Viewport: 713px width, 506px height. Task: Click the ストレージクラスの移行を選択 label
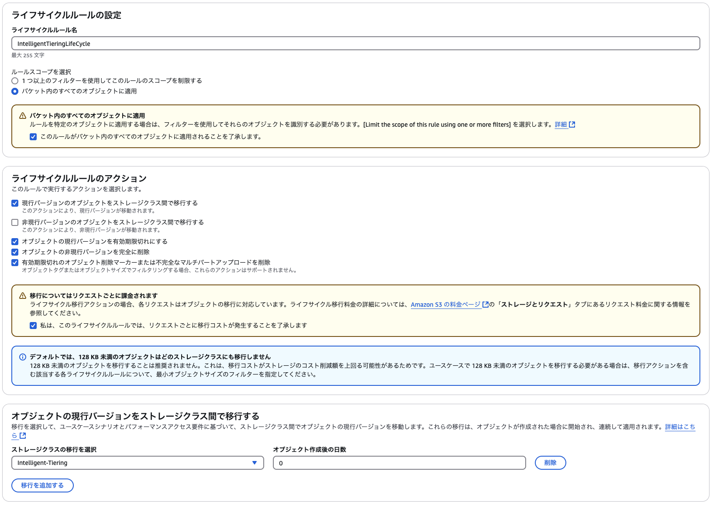(x=54, y=450)
